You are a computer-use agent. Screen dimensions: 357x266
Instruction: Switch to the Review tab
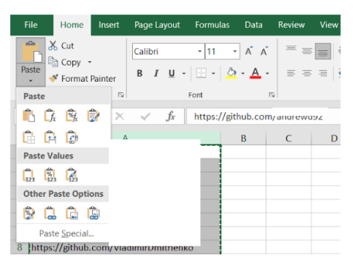[x=291, y=25]
